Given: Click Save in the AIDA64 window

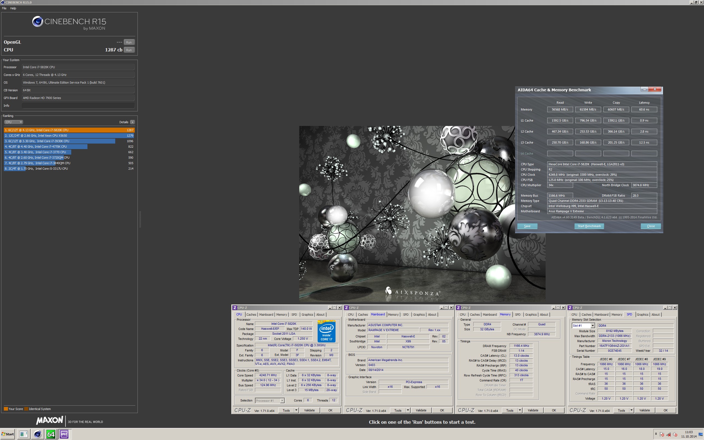Looking at the screenshot, I should tap(527, 226).
